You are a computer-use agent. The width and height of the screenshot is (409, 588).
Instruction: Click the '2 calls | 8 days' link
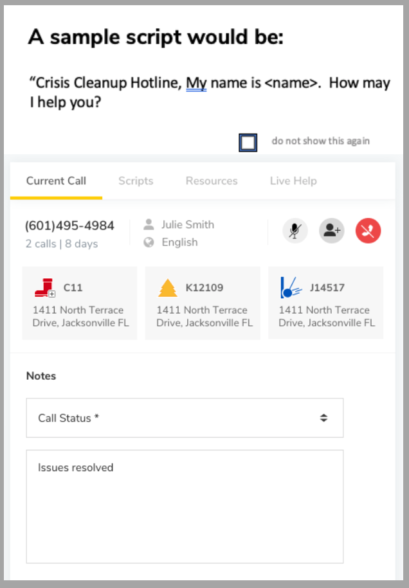[x=62, y=244]
